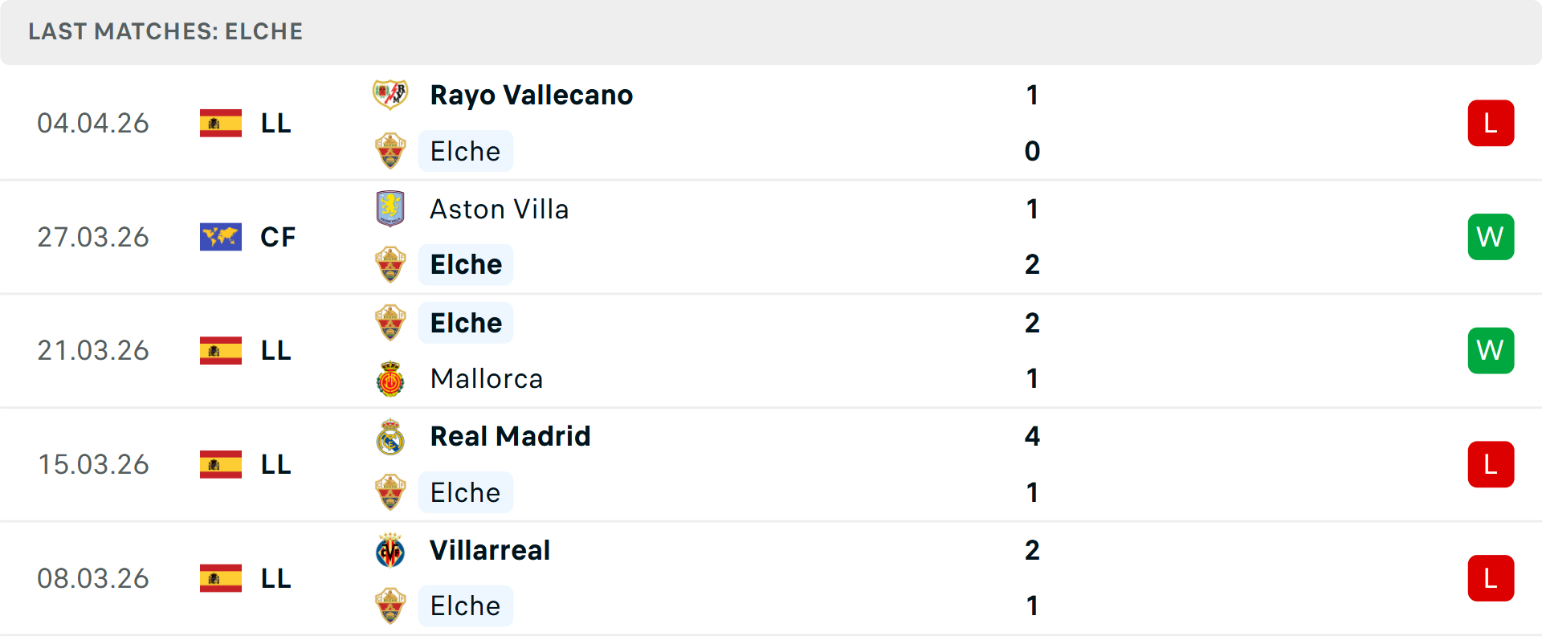Image resolution: width=1542 pixels, height=636 pixels.
Task: Click the loss badge for Real Madrid match
Action: pos(1491,464)
